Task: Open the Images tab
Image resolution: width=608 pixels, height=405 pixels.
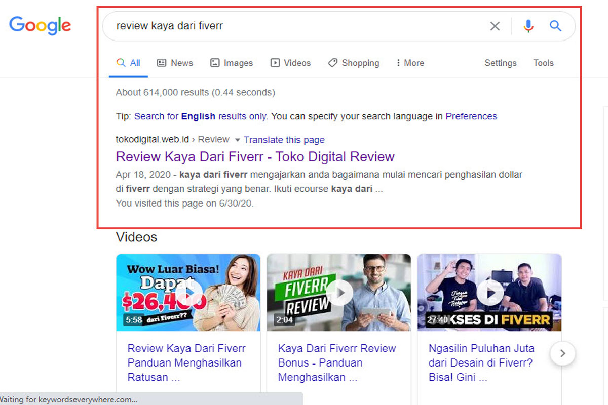Action: pyautogui.click(x=232, y=63)
